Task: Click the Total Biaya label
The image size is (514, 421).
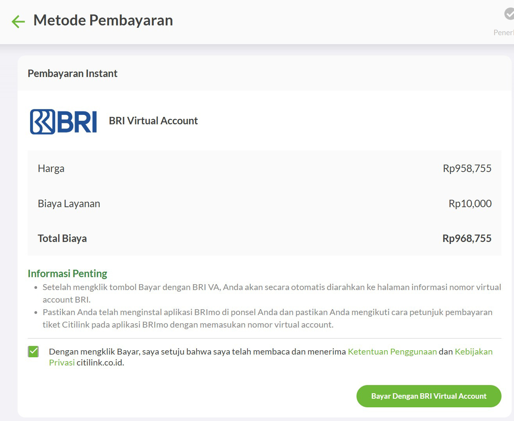Action: coord(62,238)
